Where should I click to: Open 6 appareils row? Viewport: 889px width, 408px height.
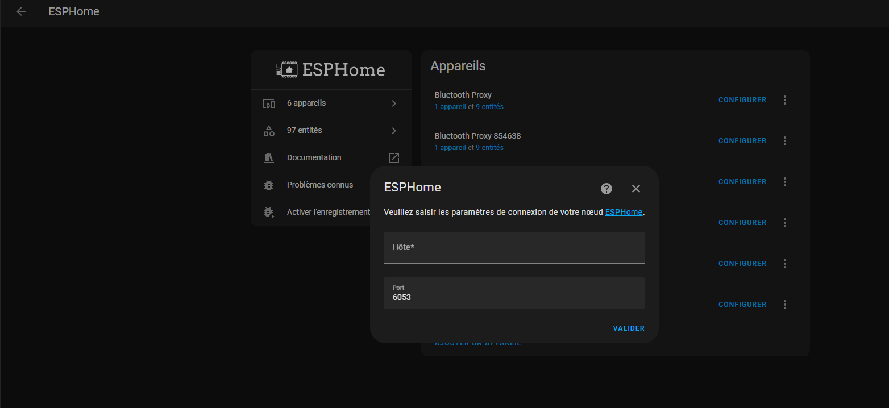(x=331, y=103)
